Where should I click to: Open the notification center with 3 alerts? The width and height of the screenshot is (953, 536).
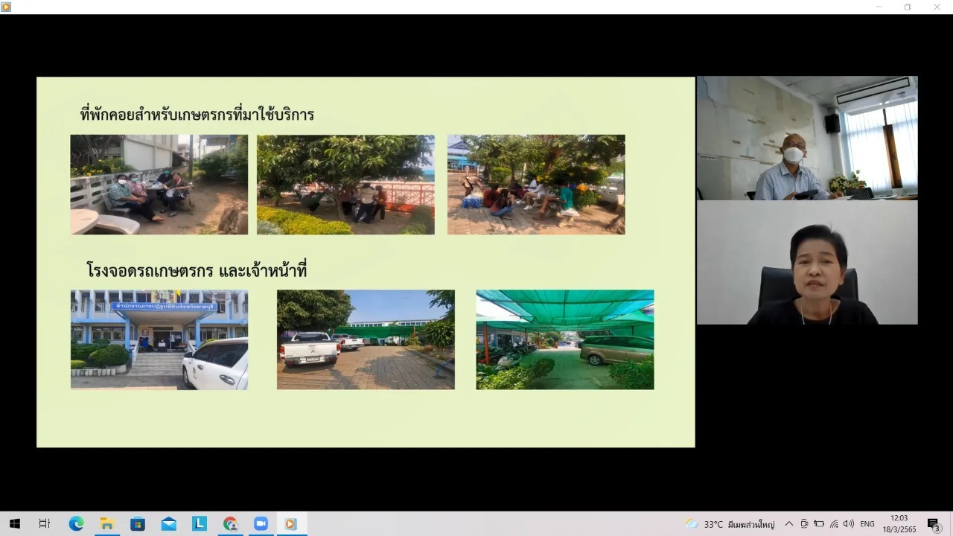(934, 524)
